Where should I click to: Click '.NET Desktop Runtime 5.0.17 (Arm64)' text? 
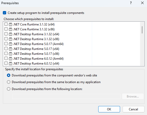(x=38, y=44)
